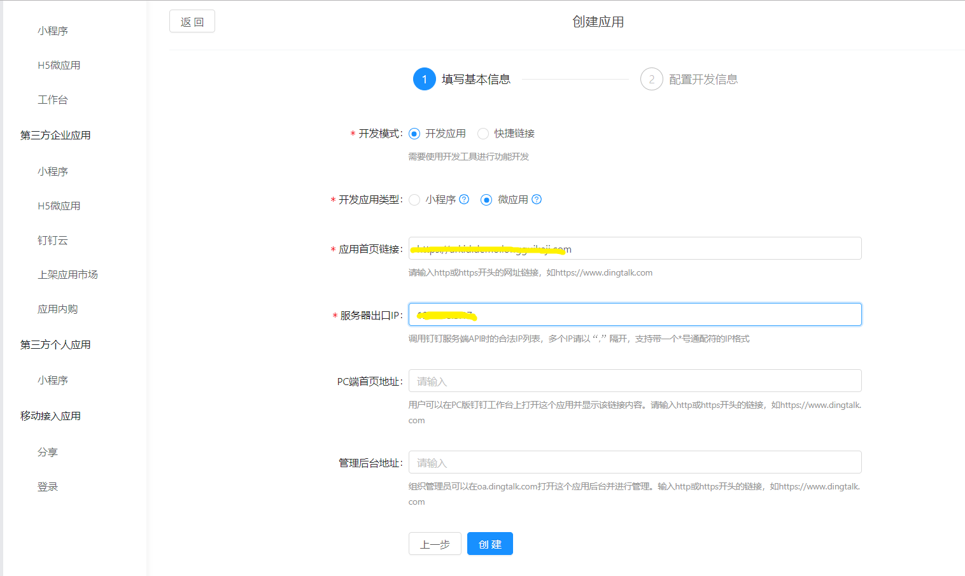Click the PC端首页地址 input field
The image size is (965, 576).
click(x=635, y=381)
